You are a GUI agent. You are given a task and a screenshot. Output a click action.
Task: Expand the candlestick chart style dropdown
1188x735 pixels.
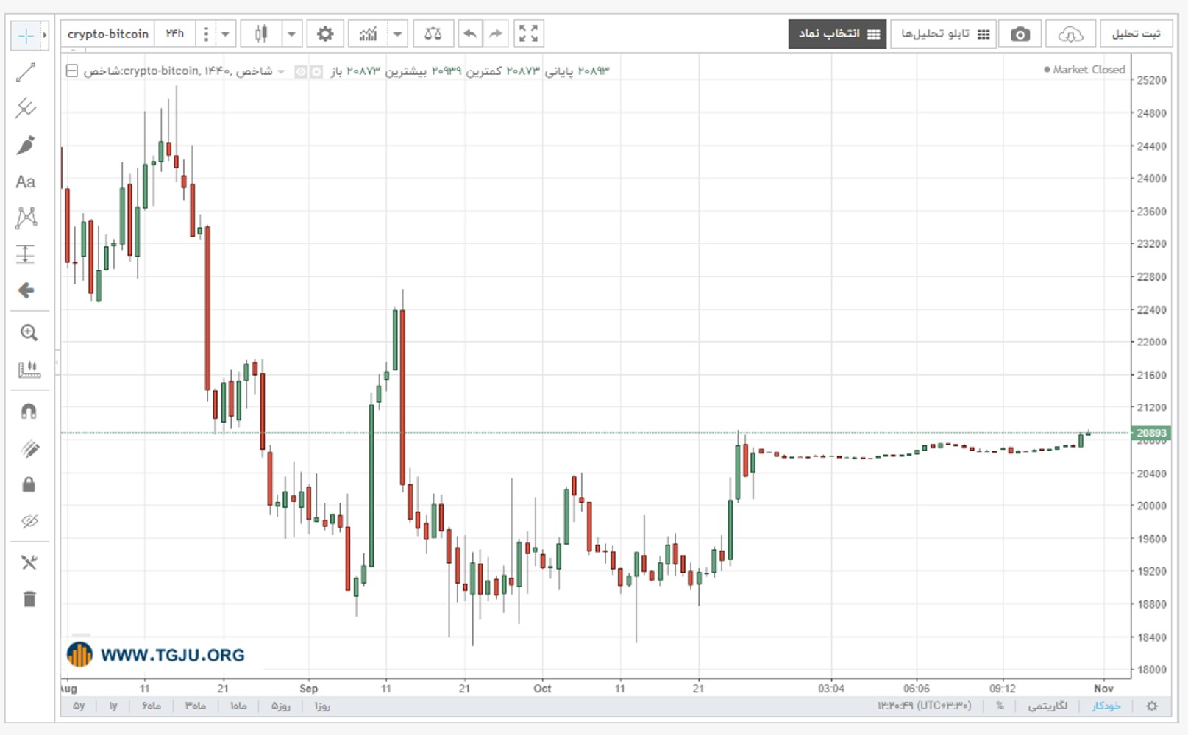point(291,34)
